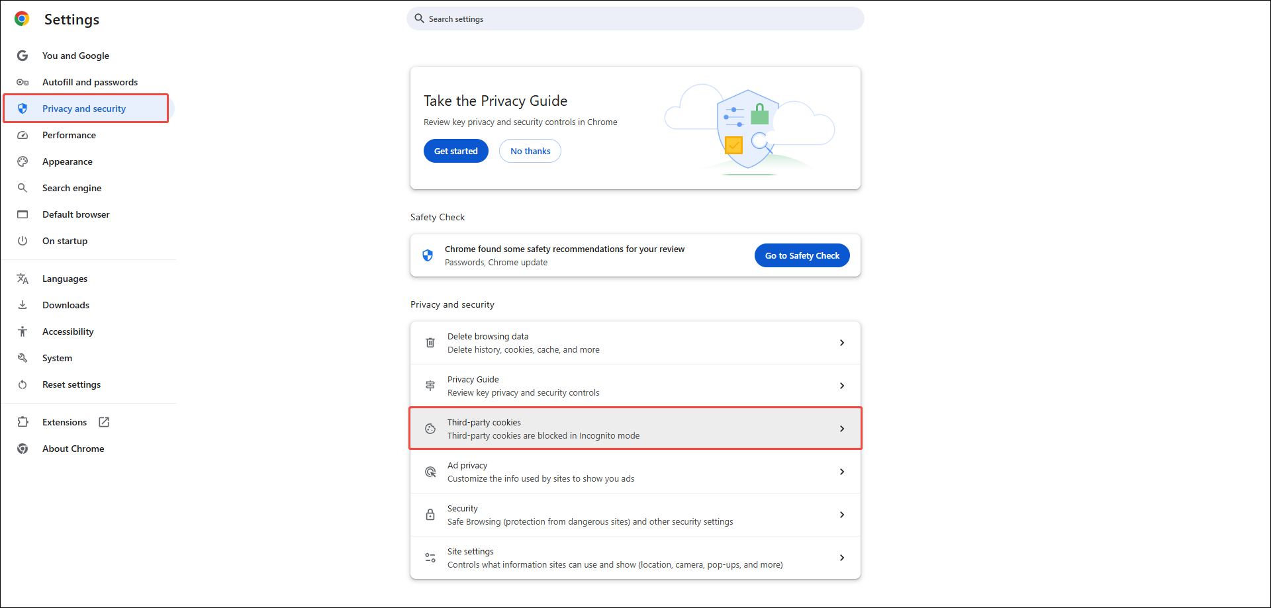Go to About Chrome page

[x=73, y=449]
